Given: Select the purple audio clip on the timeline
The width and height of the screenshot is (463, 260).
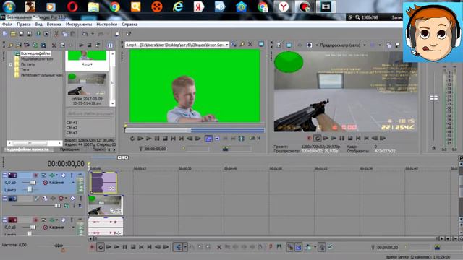Looking at the screenshot, I should [x=103, y=183].
